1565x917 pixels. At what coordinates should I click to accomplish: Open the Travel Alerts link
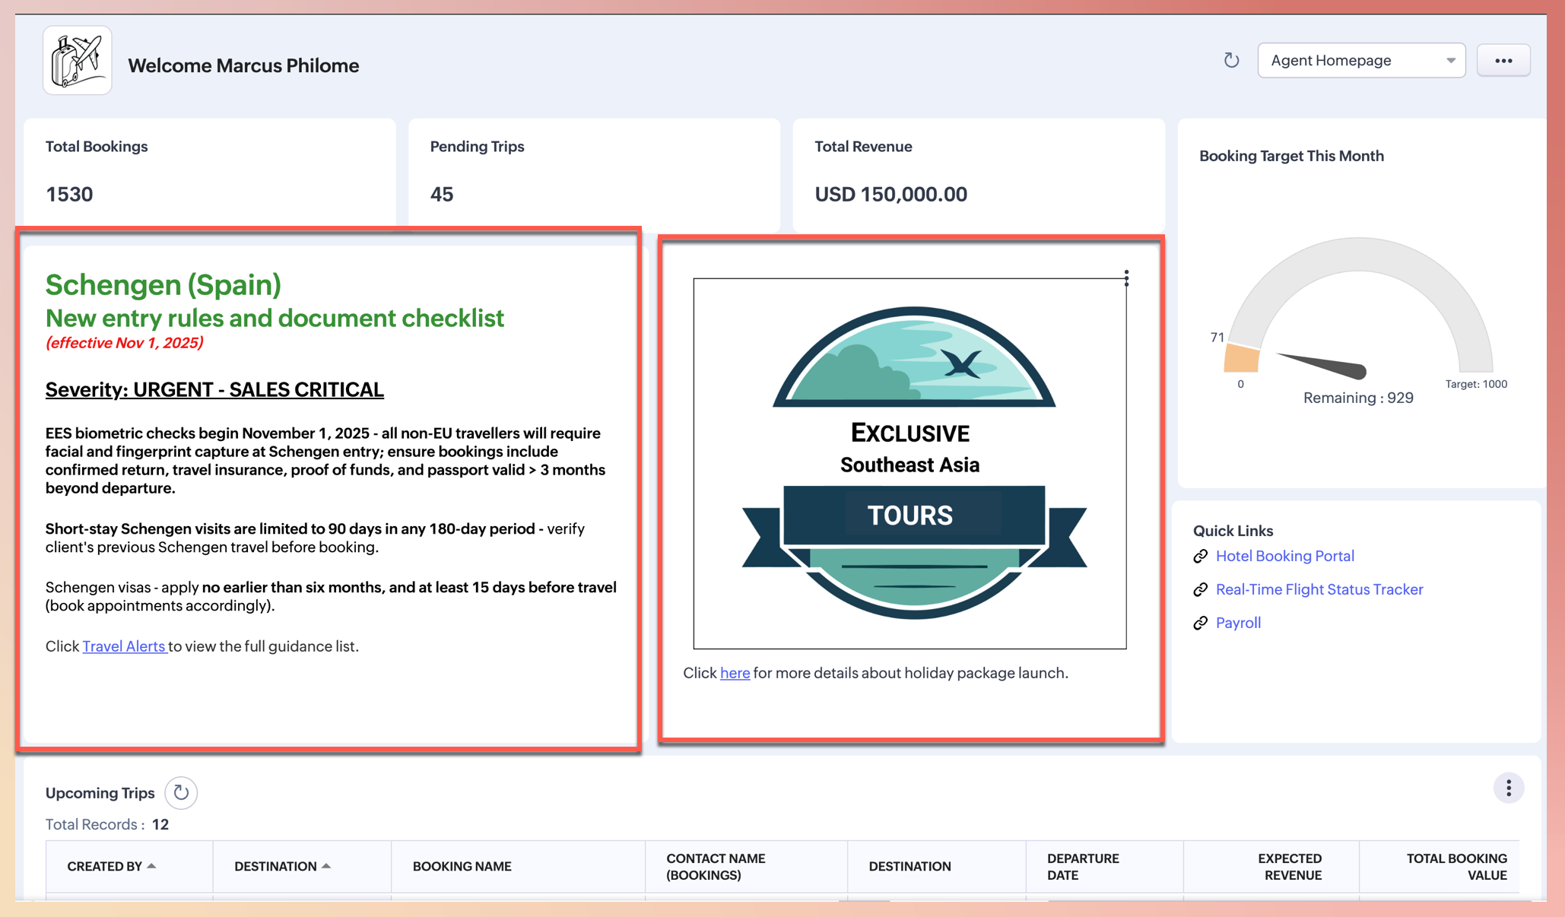(x=124, y=646)
